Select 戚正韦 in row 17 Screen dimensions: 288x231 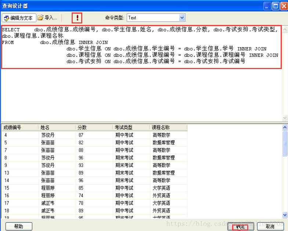pyautogui.click(x=57, y=203)
